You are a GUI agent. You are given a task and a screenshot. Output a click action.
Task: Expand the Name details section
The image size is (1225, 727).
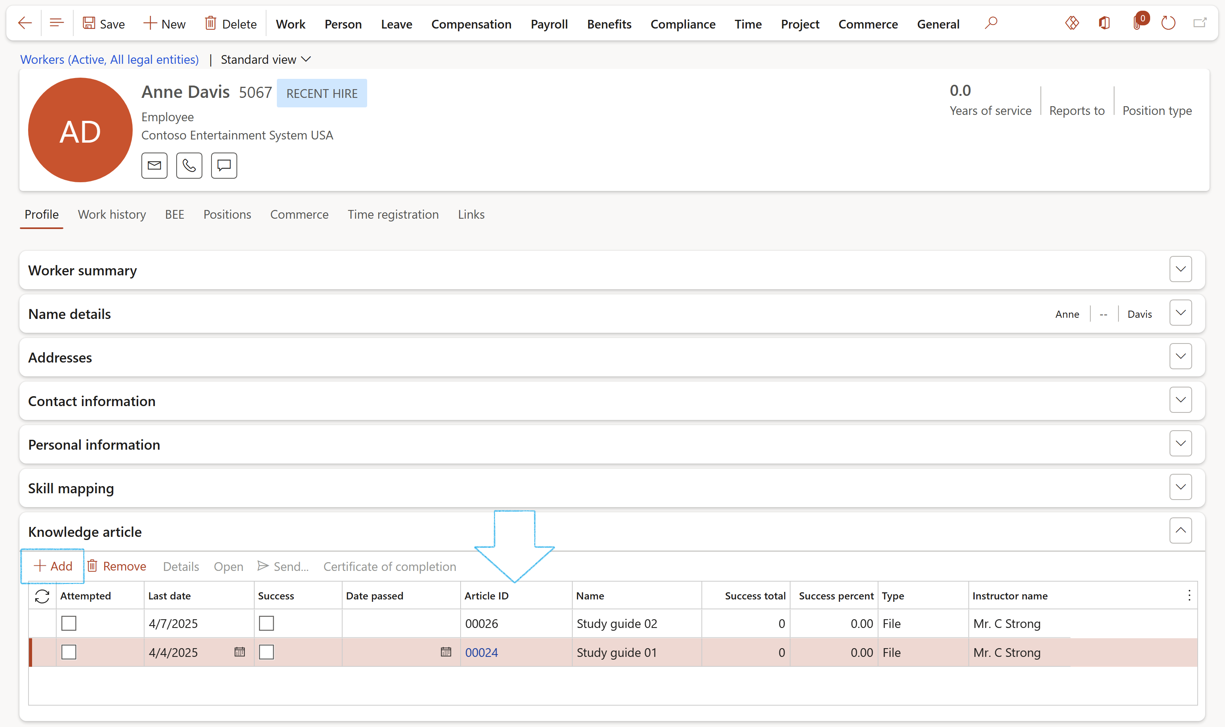pos(1181,313)
